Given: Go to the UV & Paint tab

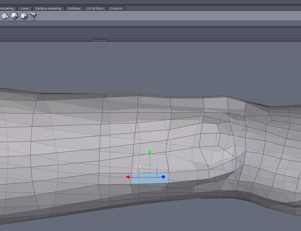Looking at the screenshot, I should pyautogui.click(x=95, y=9).
